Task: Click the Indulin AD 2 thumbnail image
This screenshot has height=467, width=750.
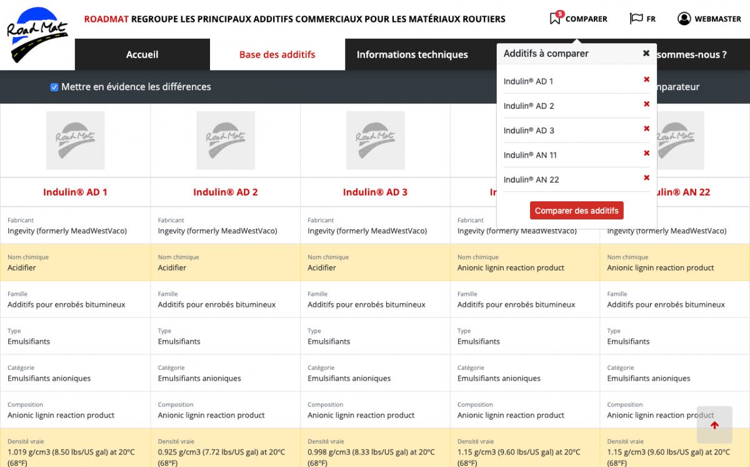Action: 225,140
